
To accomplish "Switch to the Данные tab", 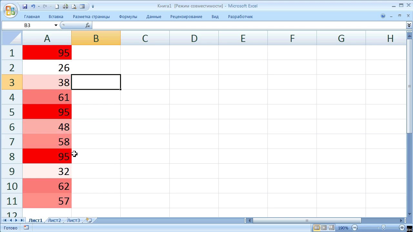I will click(154, 16).
